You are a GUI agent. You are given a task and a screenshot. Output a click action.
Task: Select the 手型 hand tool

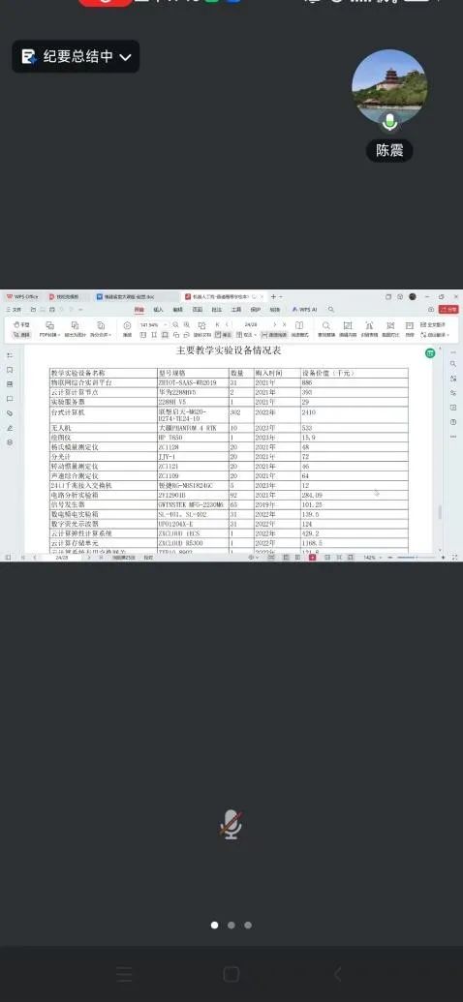pos(21,325)
